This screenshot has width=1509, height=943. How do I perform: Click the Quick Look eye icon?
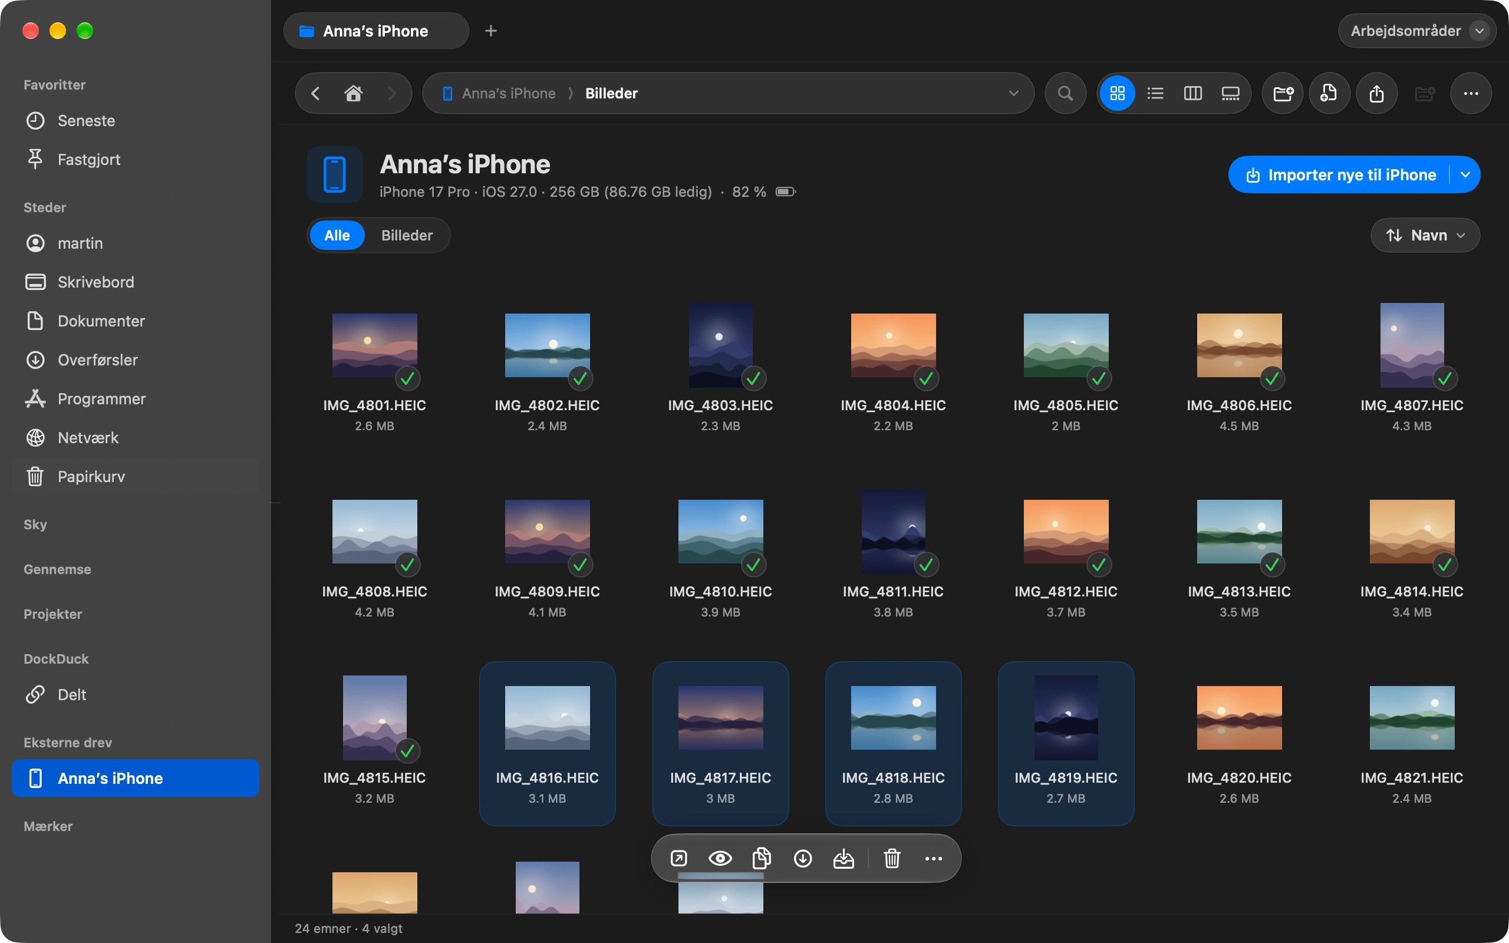point(720,858)
